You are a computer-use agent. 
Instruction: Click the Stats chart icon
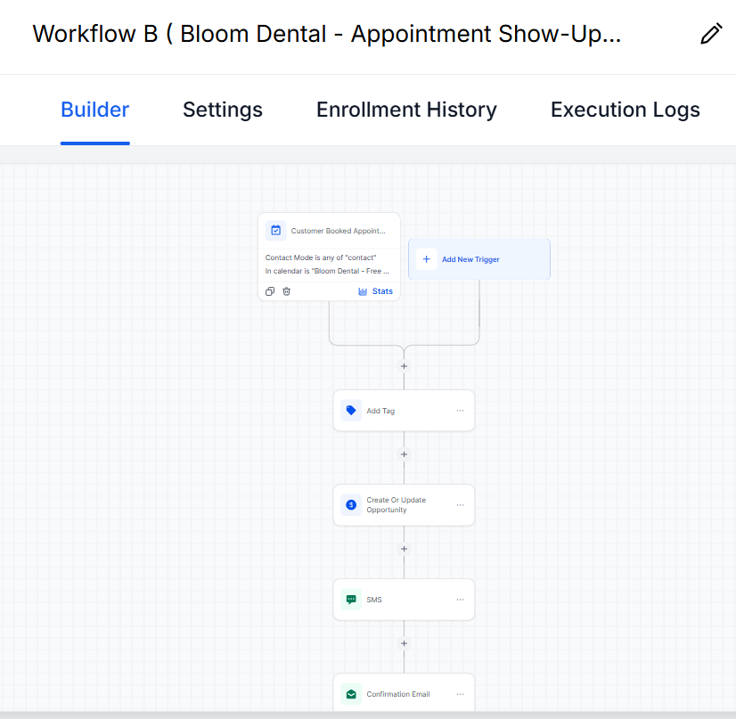pos(363,291)
